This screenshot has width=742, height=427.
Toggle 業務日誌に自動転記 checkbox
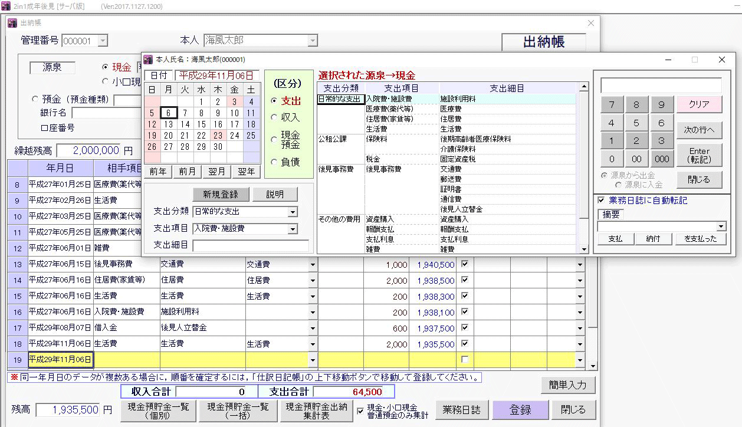point(601,201)
